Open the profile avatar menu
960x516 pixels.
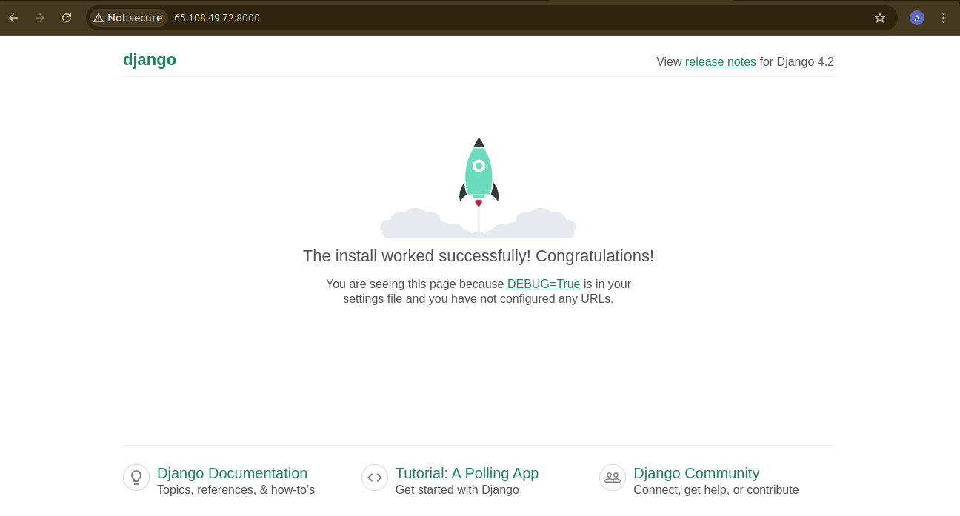917,18
